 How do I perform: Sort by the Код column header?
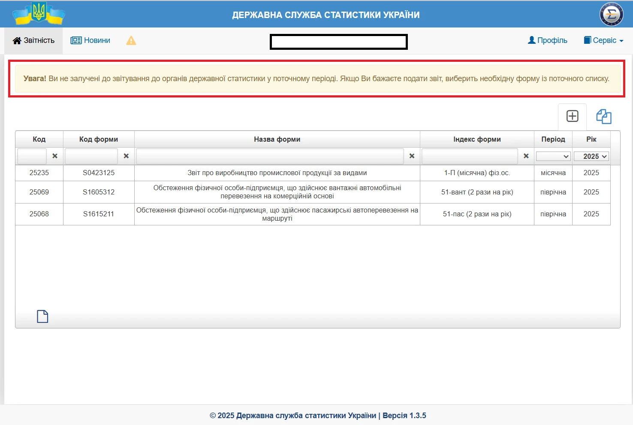39,139
